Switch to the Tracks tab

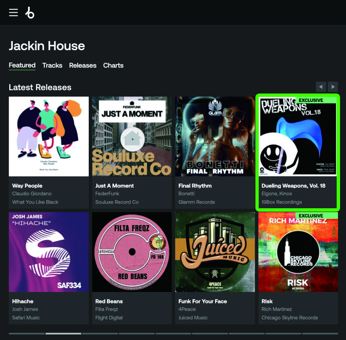pos(52,65)
